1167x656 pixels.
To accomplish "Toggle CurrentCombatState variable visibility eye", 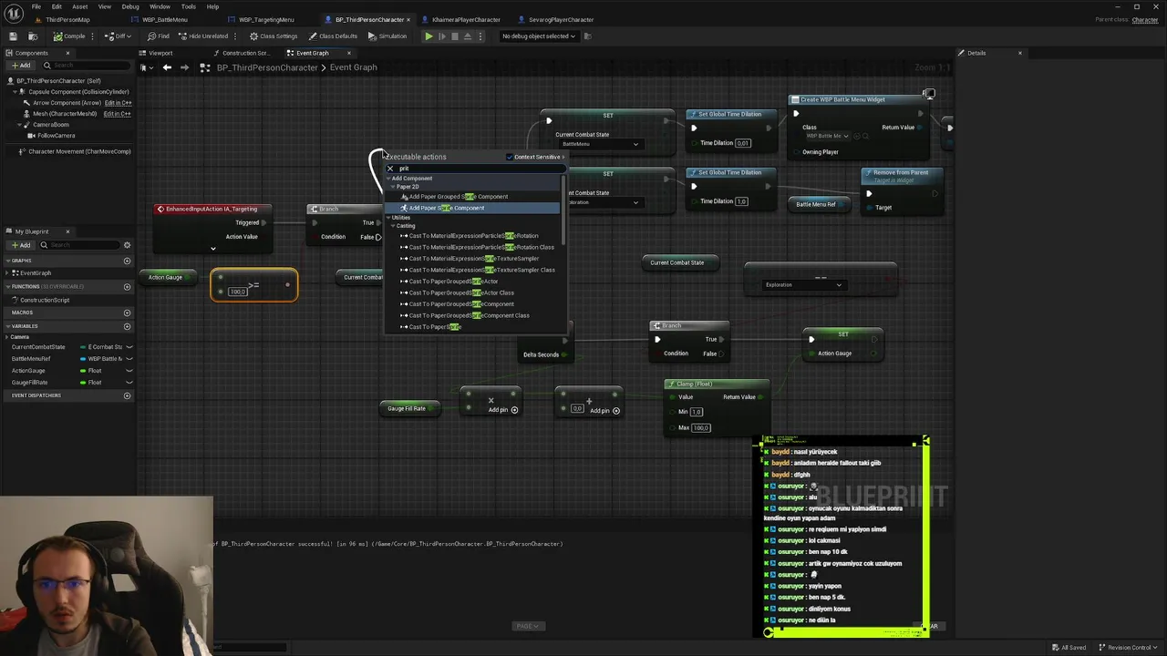I will point(129,347).
